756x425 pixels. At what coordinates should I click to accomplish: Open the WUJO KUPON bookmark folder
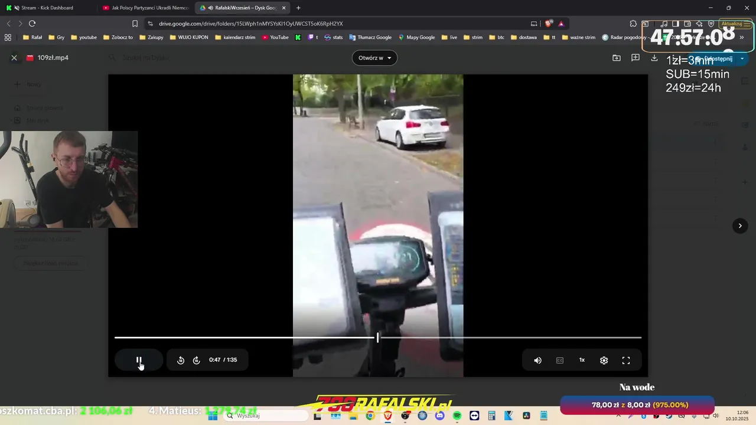point(189,37)
